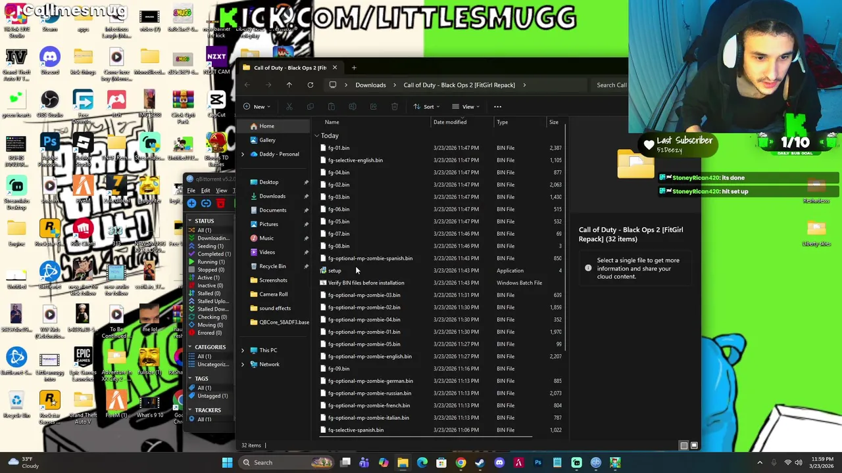Image resolution: width=842 pixels, height=473 pixels.
Task: Click the Windows Start button
Action: (x=227, y=462)
